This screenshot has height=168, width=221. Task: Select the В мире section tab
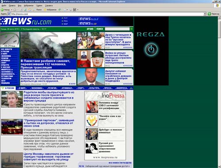coord(22,88)
